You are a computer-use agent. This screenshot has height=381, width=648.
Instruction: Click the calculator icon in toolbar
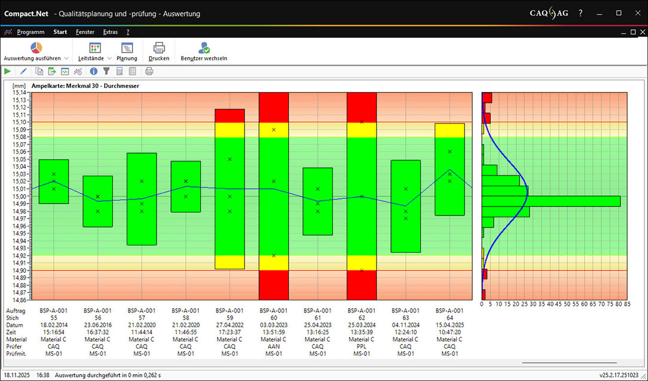pos(120,72)
